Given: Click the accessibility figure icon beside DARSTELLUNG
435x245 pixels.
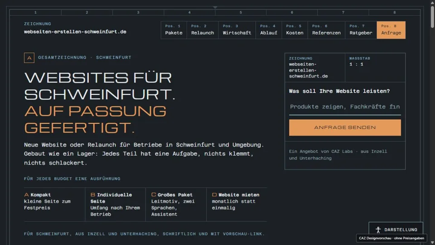Looking at the screenshot, I should (x=378, y=230).
